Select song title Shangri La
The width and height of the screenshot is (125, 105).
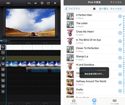pyautogui.click(x=82, y=56)
